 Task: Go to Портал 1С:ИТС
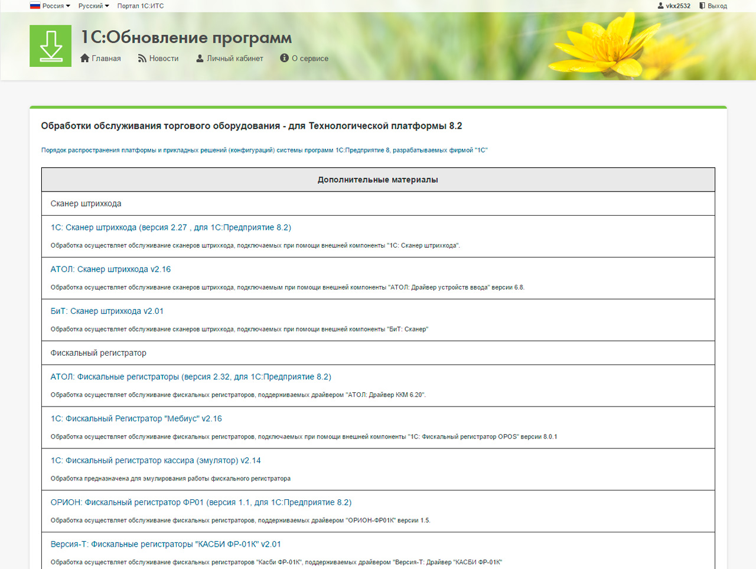(141, 6)
